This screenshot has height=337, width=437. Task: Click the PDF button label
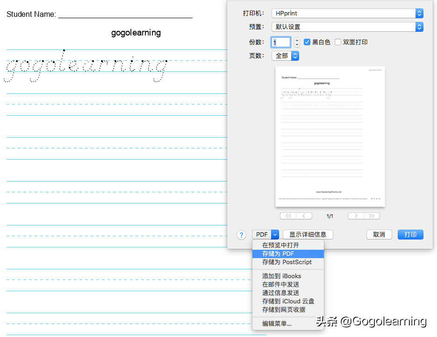pos(262,235)
